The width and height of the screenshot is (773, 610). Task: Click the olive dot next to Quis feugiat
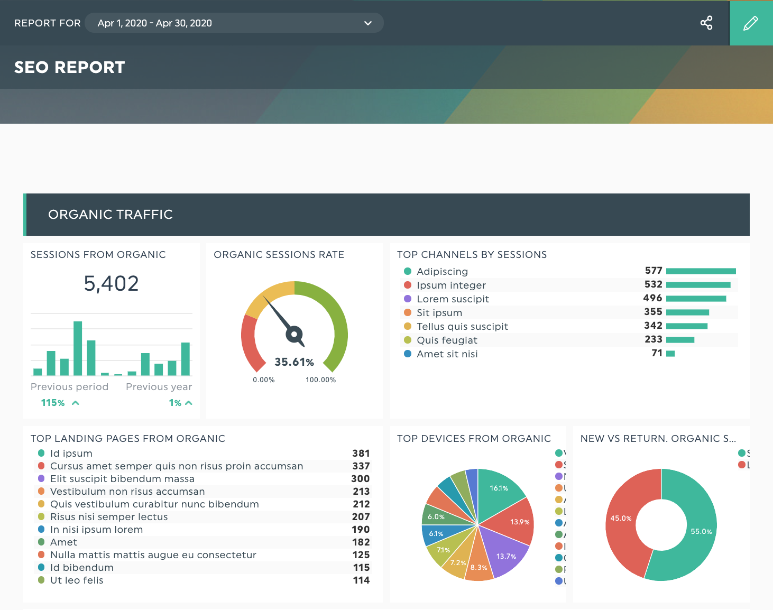pyautogui.click(x=408, y=340)
